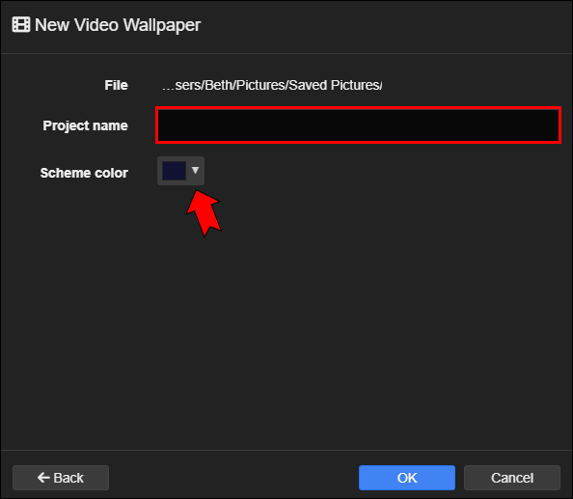Click the red arrow annotation below Scheme color
Viewport: 573px width, 499px height.
click(204, 212)
